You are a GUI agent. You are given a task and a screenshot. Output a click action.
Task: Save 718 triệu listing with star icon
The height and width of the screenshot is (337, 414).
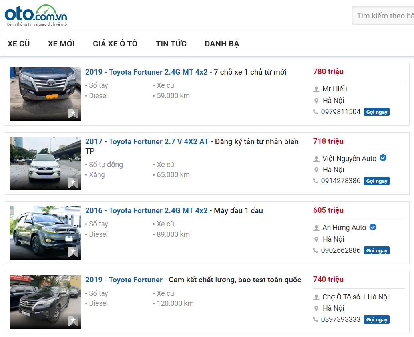pos(73,182)
